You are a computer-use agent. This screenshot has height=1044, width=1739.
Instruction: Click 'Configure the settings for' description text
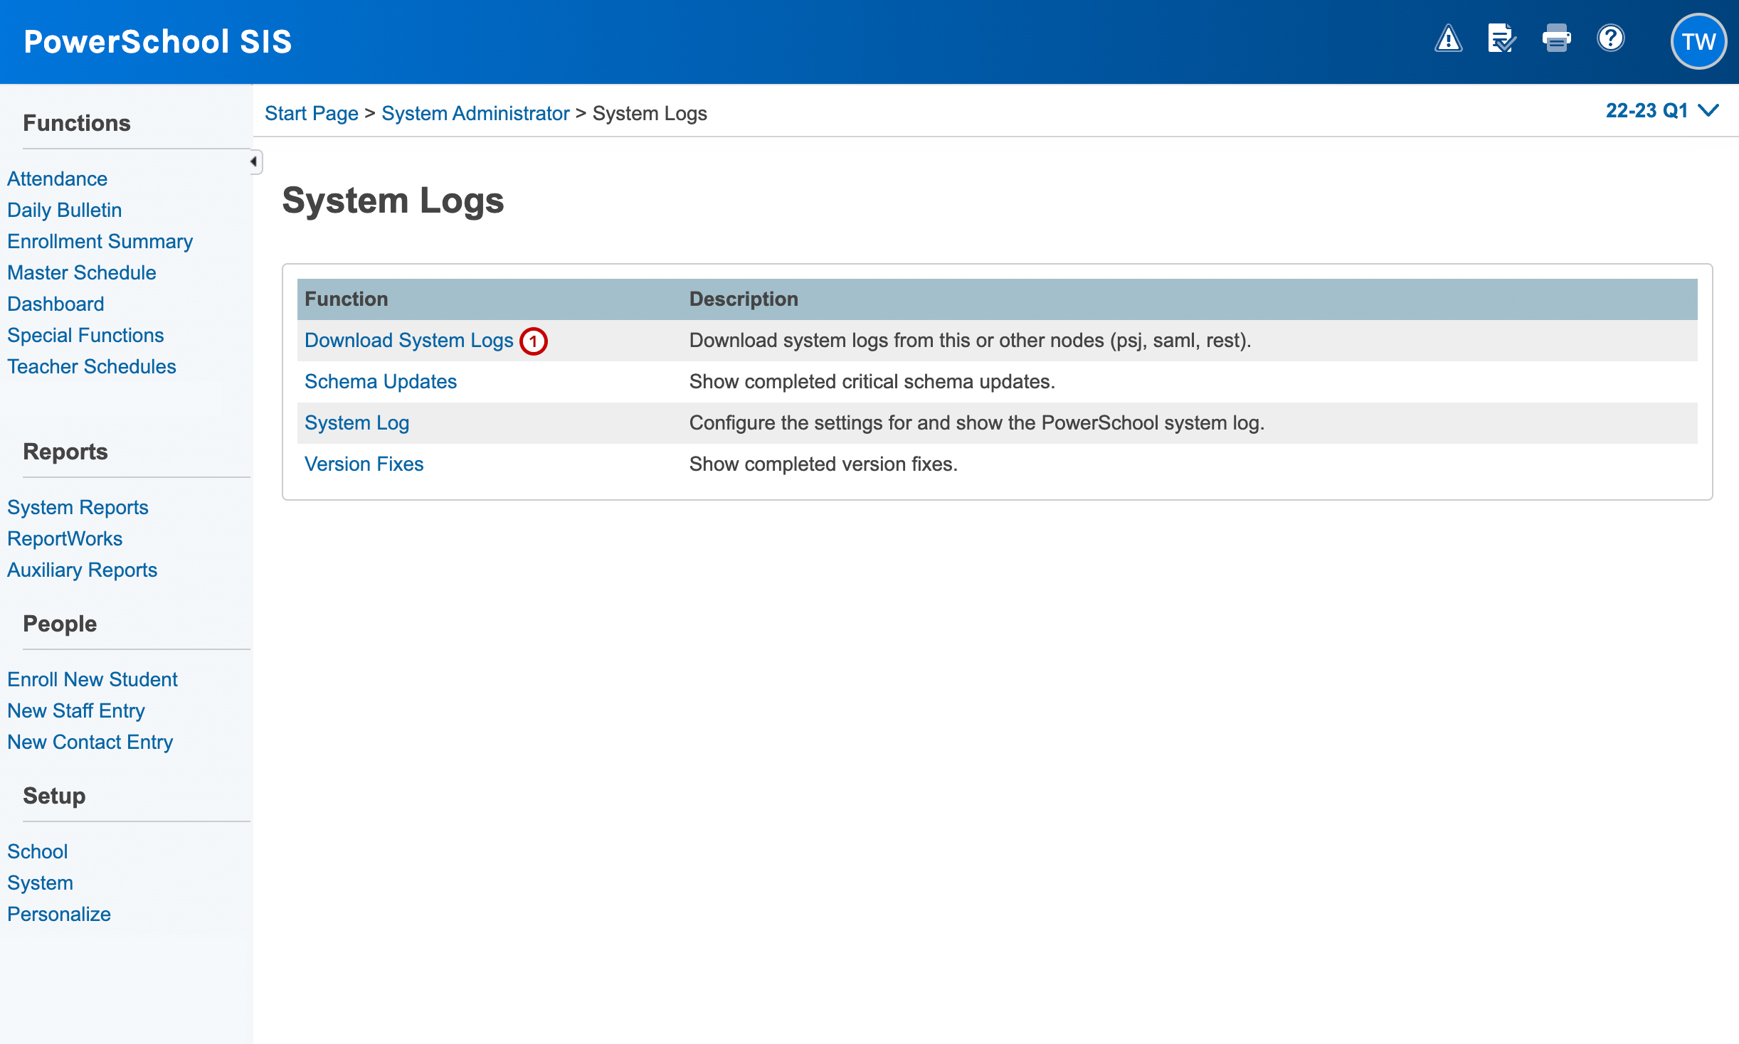[977, 423]
